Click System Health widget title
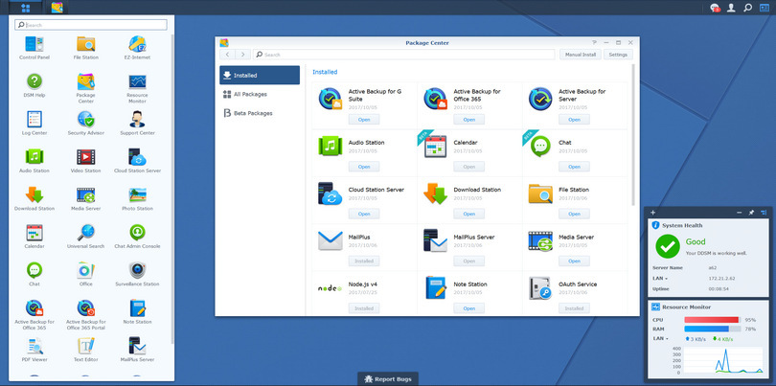The height and width of the screenshot is (386, 776). click(x=682, y=225)
